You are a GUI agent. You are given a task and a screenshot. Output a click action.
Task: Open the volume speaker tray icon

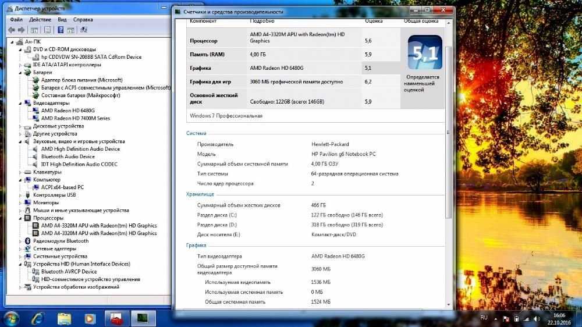[537, 319]
